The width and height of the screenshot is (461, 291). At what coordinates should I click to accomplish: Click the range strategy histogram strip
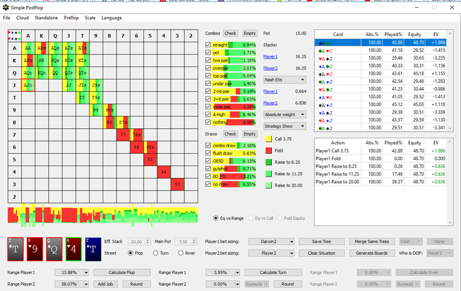click(x=103, y=215)
